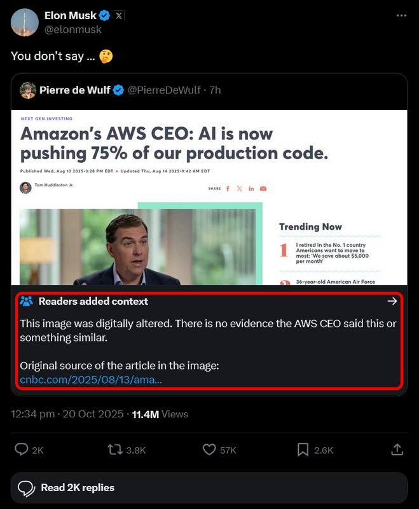
Task: Open the quoted article screenshot image
Action: [209, 197]
